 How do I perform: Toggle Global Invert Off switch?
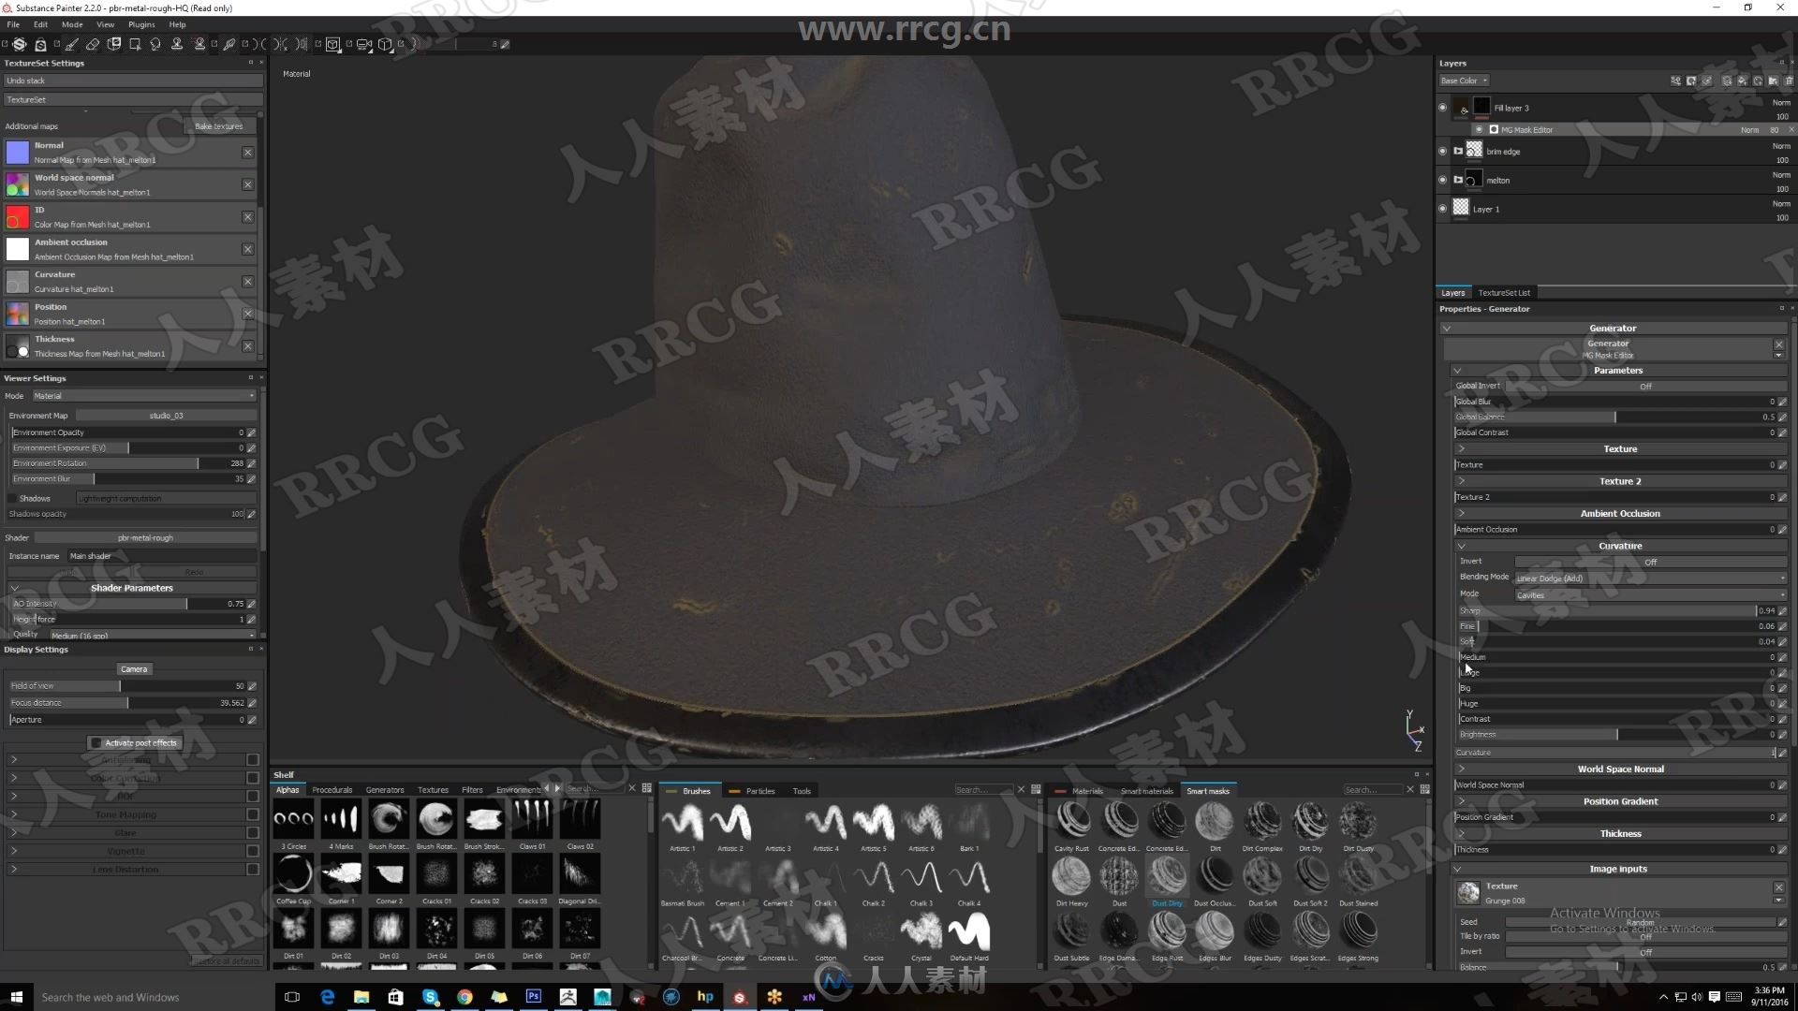click(1645, 386)
